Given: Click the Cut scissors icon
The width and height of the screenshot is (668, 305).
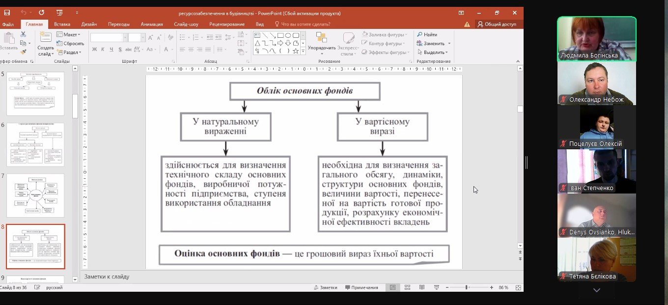Looking at the screenshot, I should (23, 34).
